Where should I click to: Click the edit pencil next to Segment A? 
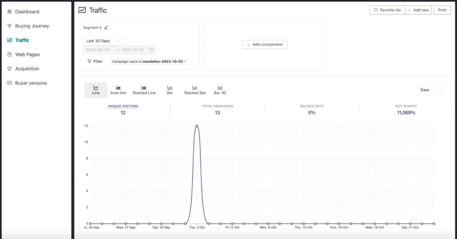106,27
